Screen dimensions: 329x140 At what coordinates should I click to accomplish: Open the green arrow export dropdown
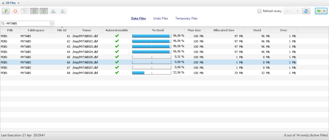(x=321, y=11)
